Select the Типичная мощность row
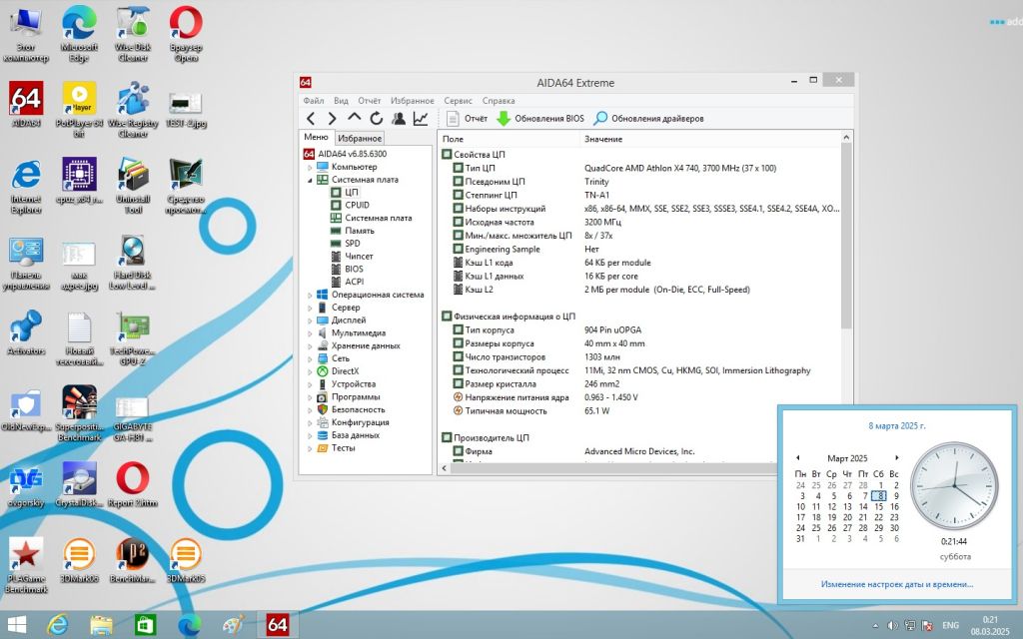The height and width of the screenshot is (639, 1023). [x=640, y=411]
